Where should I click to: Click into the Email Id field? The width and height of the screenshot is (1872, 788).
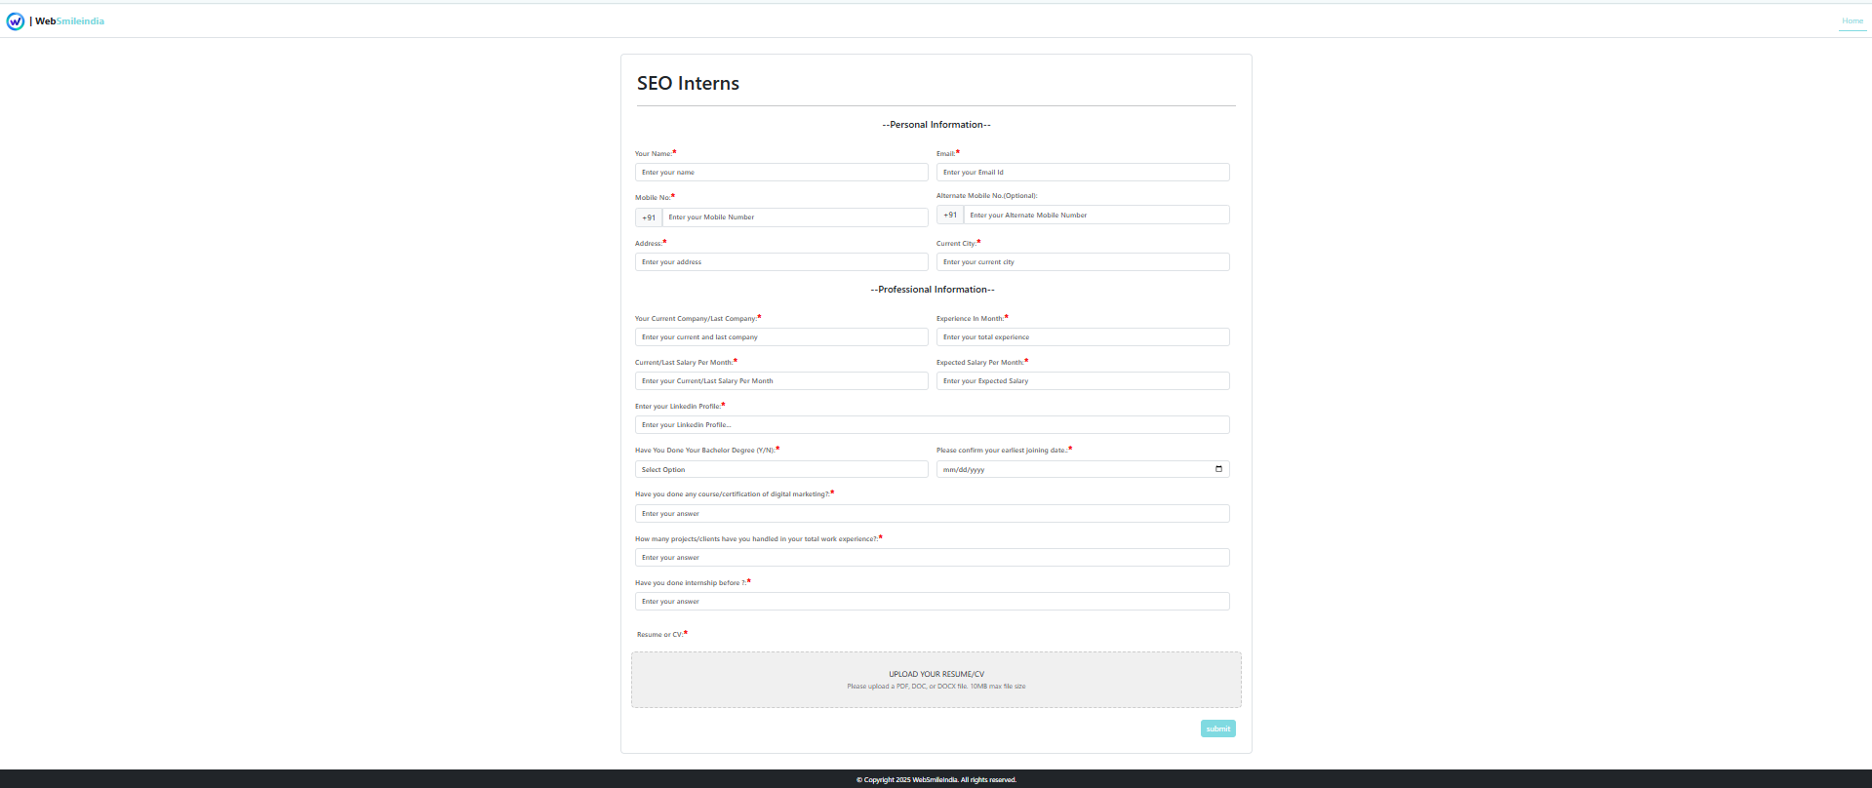1082,173
